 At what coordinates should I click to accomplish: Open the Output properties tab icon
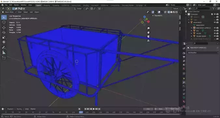click(x=184, y=57)
